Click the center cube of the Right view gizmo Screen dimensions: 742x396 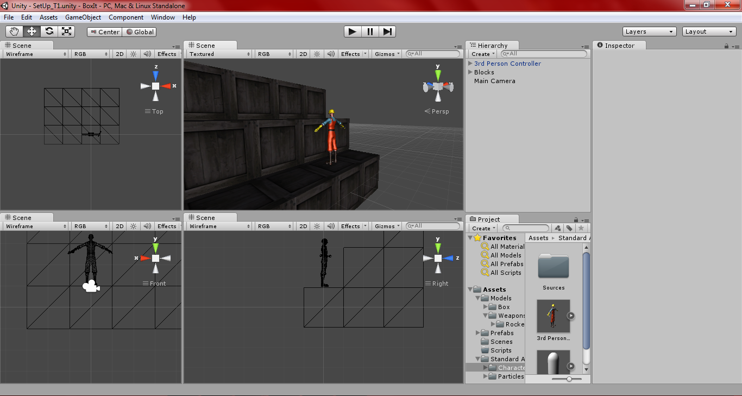point(438,259)
